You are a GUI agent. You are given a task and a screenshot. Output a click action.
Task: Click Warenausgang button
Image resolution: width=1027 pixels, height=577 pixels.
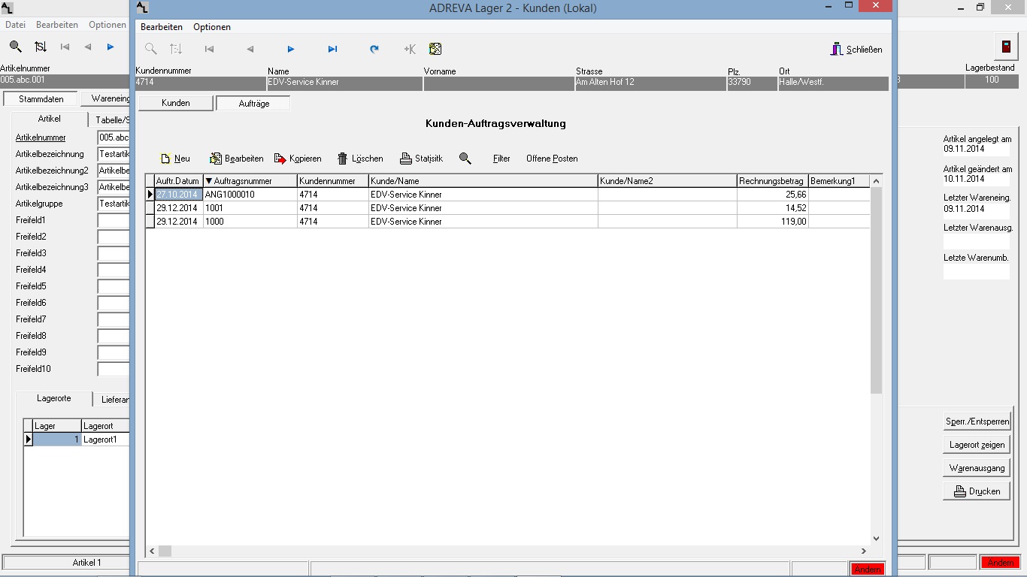click(977, 468)
